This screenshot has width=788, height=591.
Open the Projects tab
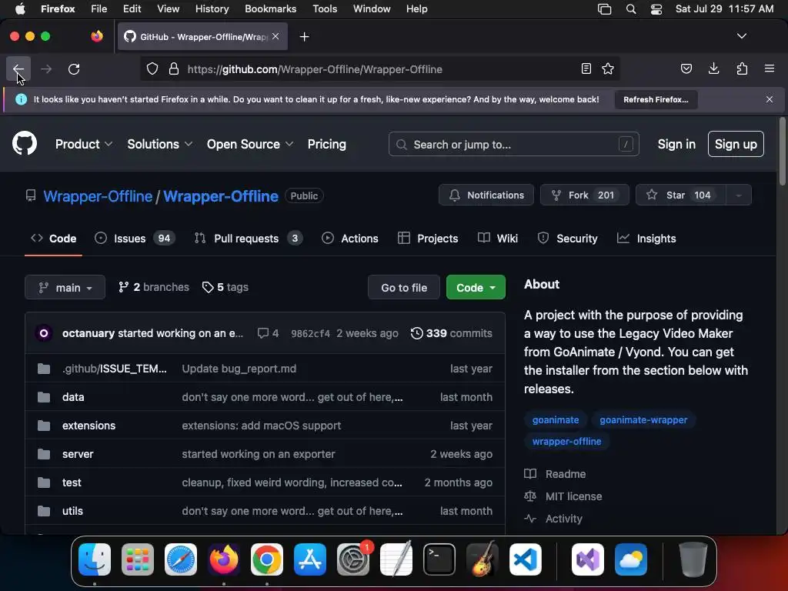coord(428,239)
